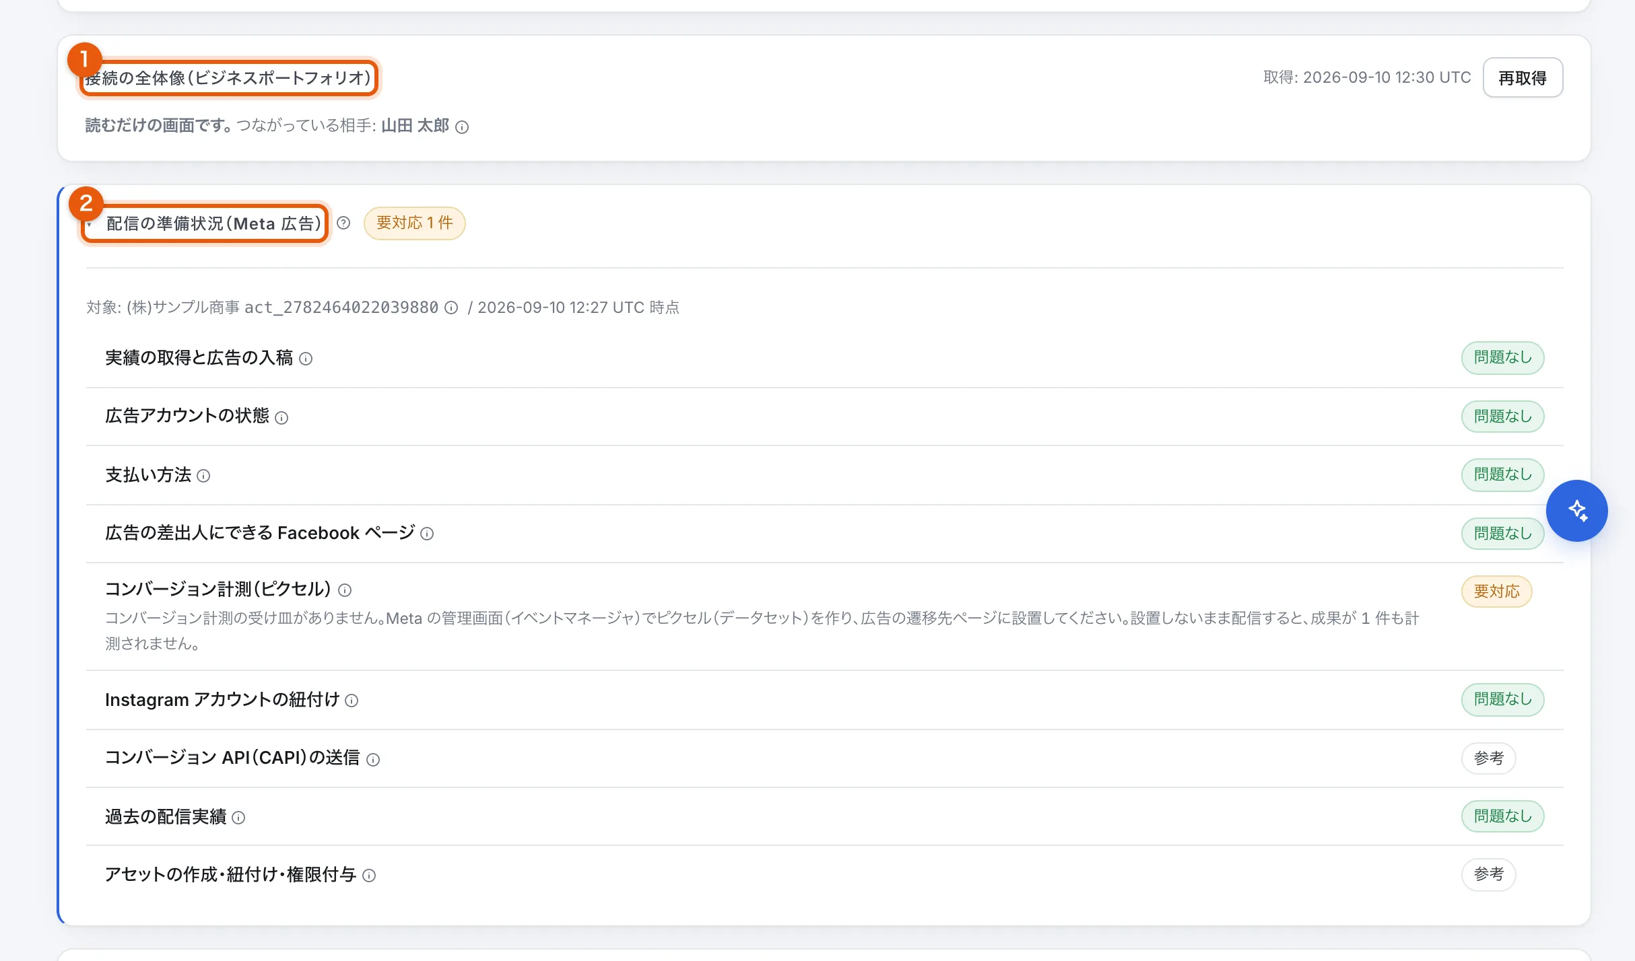
Task: Click 問題なし badge in Facebook ページ row
Action: pos(1502,534)
